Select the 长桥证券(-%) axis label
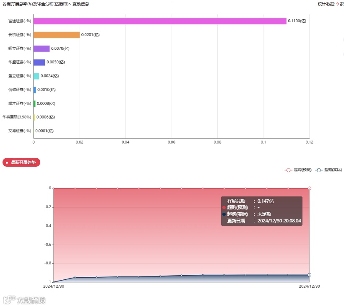 coord(20,35)
